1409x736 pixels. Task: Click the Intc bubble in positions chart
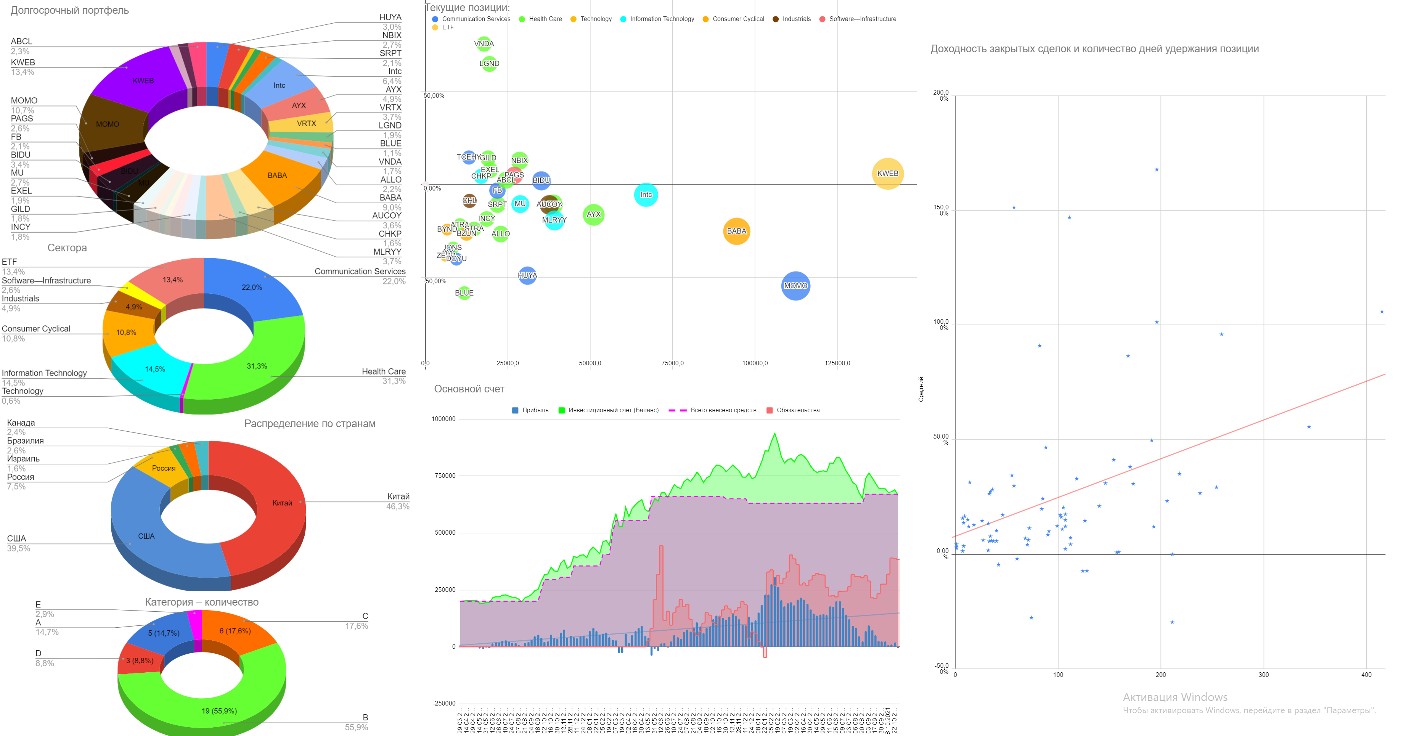pyautogui.click(x=646, y=194)
